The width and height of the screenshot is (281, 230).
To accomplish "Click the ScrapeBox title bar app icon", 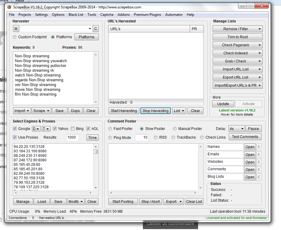I will (x=9, y=7).
